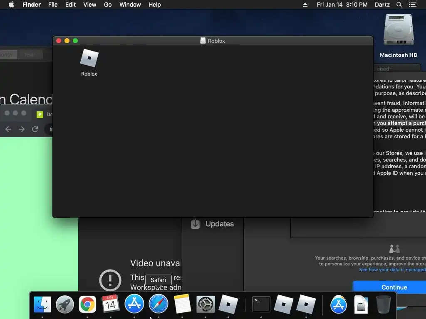
Task: Launch Launchpad rocket icon in Dock
Action: [64, 304]
